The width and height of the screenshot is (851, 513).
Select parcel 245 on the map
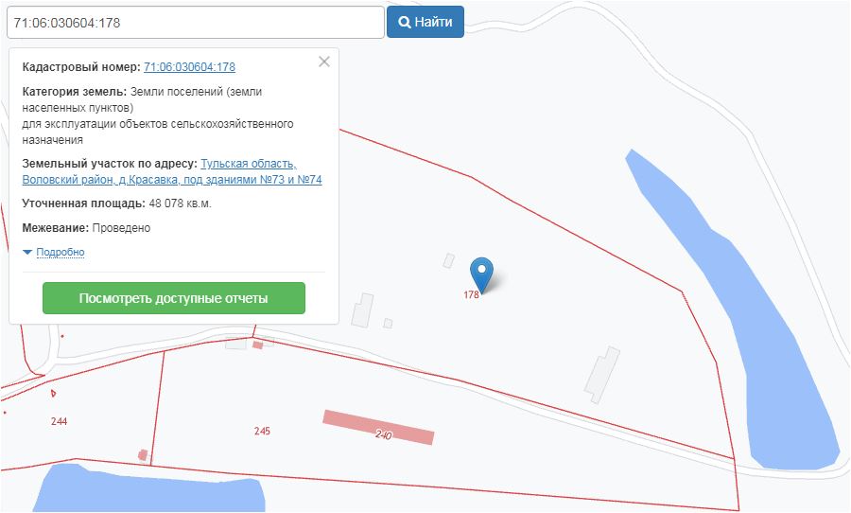[x=262, y=431]
